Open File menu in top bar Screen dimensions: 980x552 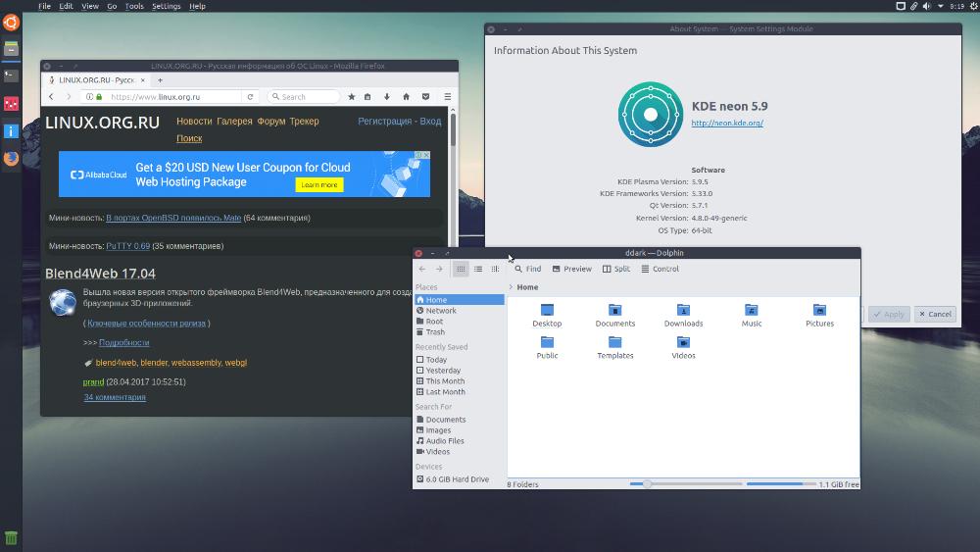click(44, 6)
